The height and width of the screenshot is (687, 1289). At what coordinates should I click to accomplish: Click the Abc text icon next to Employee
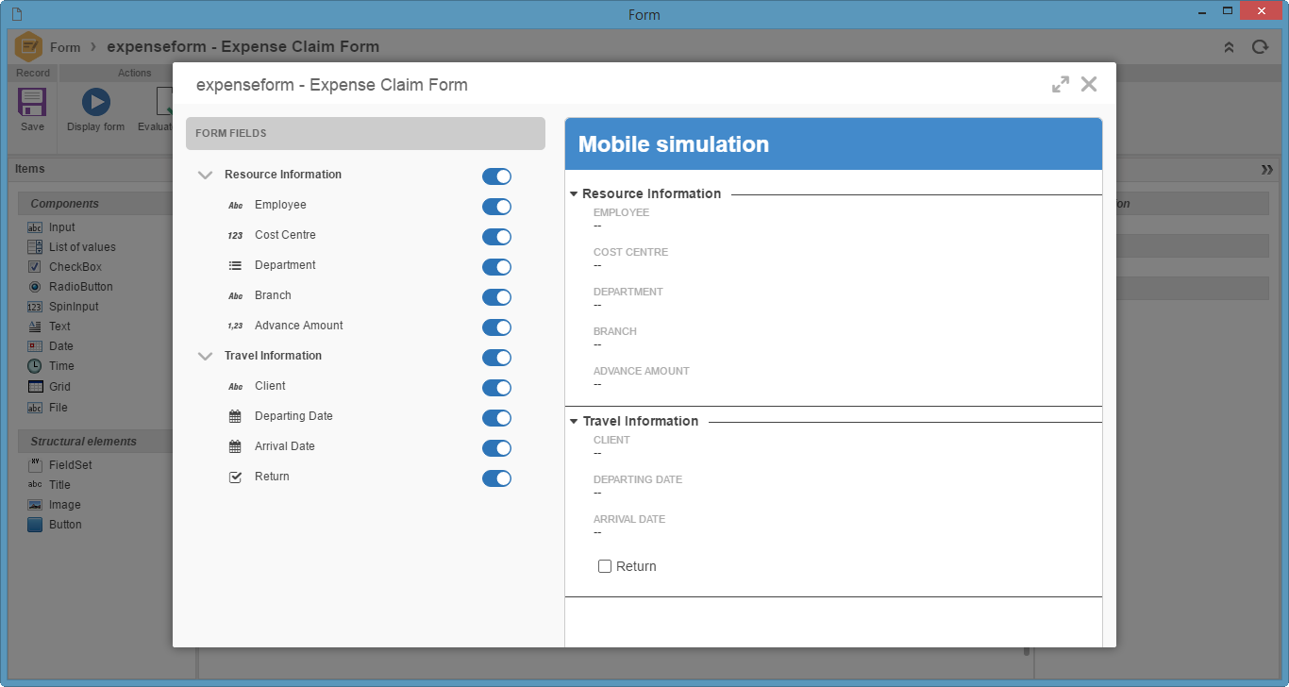(236, 205)
